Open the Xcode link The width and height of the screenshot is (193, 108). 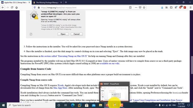point(61,85)
